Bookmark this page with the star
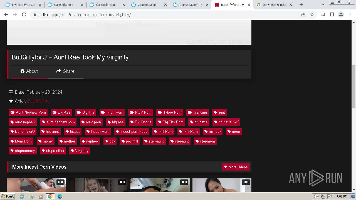This screenshot has width=356, height=200. click(312, 14)
